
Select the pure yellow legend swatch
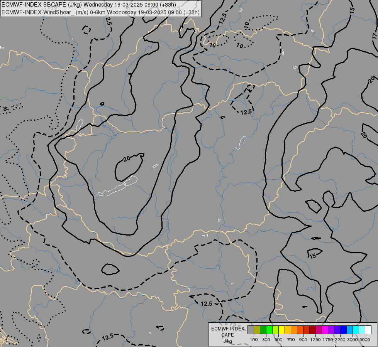tap(281, 330)
